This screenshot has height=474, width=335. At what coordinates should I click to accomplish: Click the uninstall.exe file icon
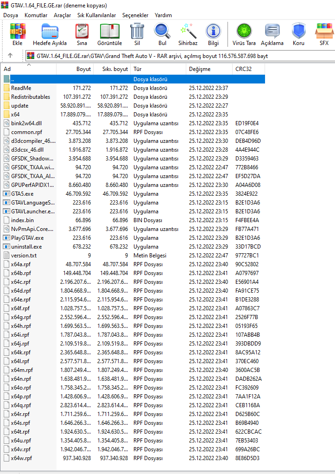(7, 247)
